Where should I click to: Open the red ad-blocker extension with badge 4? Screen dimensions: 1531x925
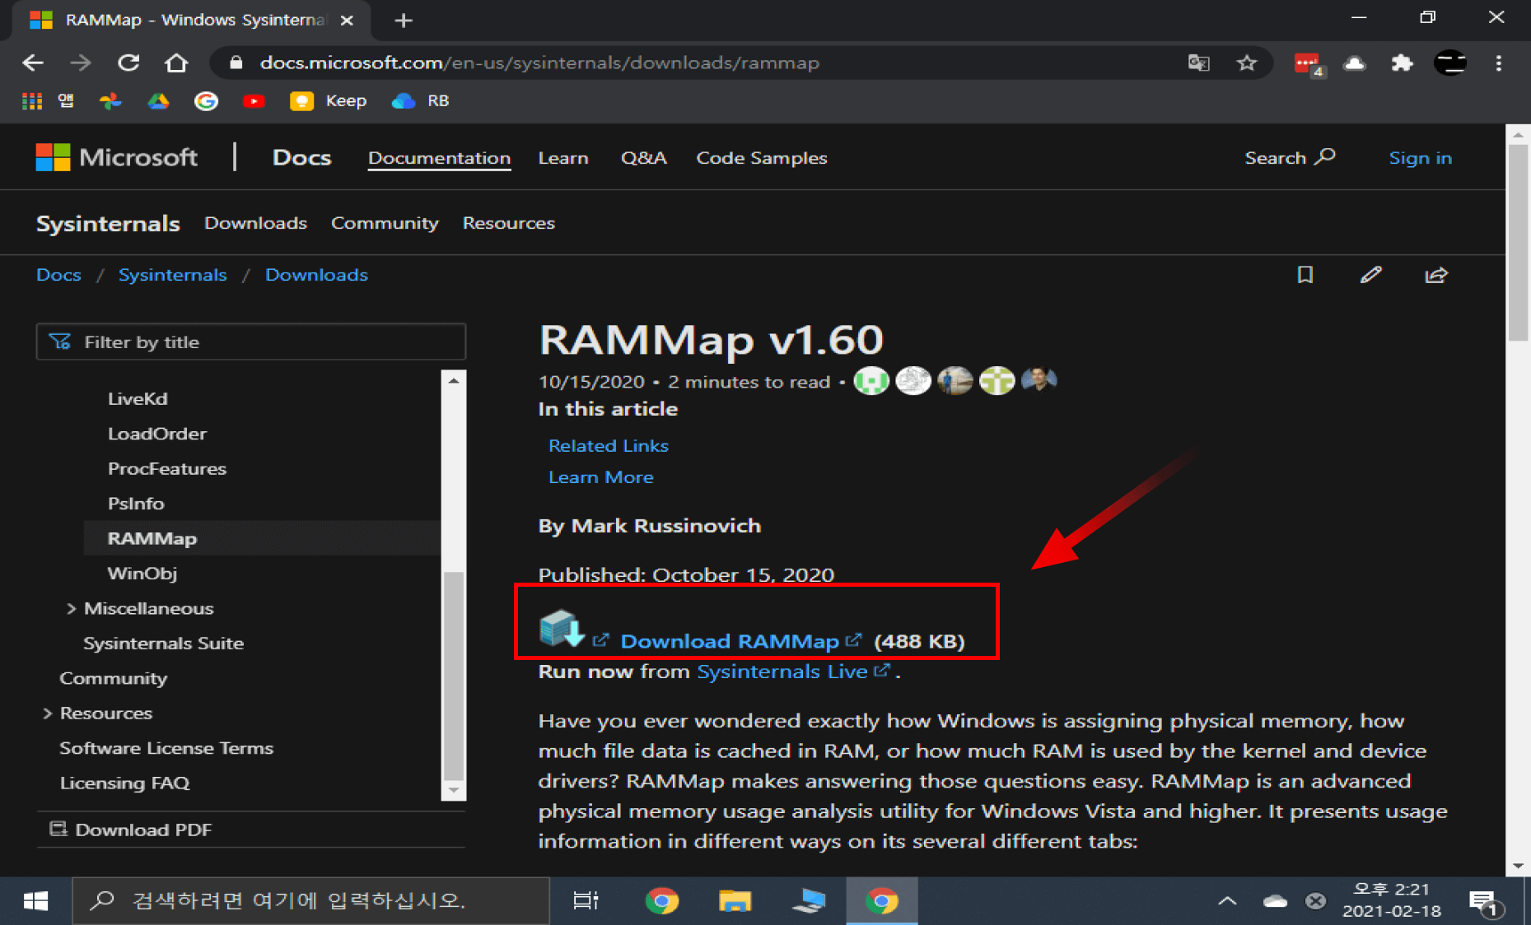click(1308, 63)
